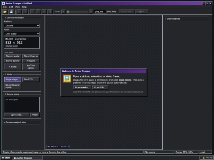Click the YouTube banner quick pick
This screenshot has height=160, width=214.
[x=31, y=67]
